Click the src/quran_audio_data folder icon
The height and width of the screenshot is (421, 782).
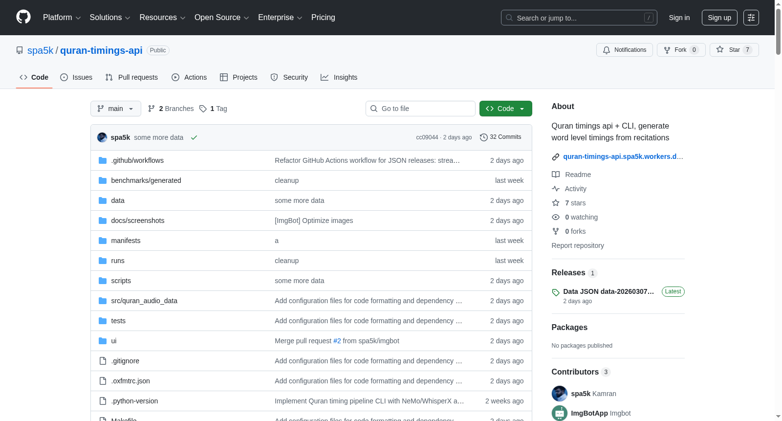(x=103, y=301)
